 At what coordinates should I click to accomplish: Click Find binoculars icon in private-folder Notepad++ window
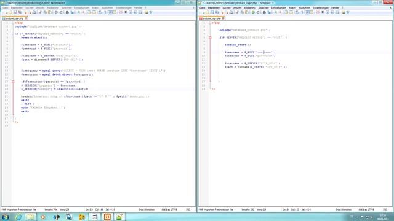pyautogui.click(x=67, y=12)
